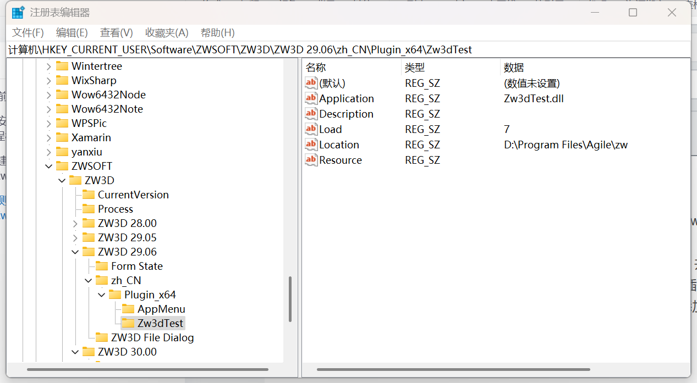This screenshot has height=383, width=697.
Task: Collapse the ZW3D 30.00 key
Action: pos(75,352)
